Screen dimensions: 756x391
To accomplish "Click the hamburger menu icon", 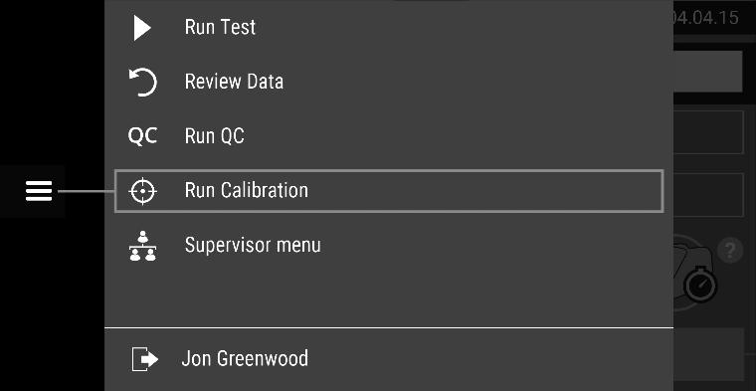I will coord(39,191).
